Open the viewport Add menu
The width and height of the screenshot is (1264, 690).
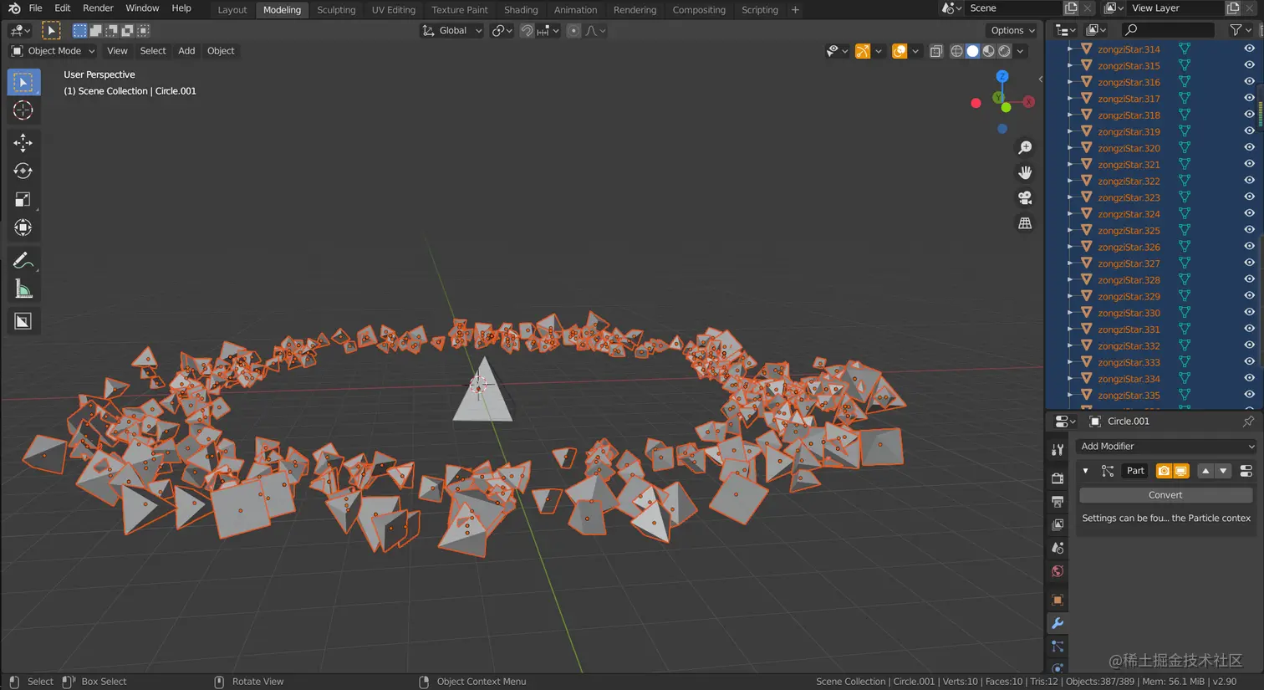pyautogui.click(x=186, y=51)
